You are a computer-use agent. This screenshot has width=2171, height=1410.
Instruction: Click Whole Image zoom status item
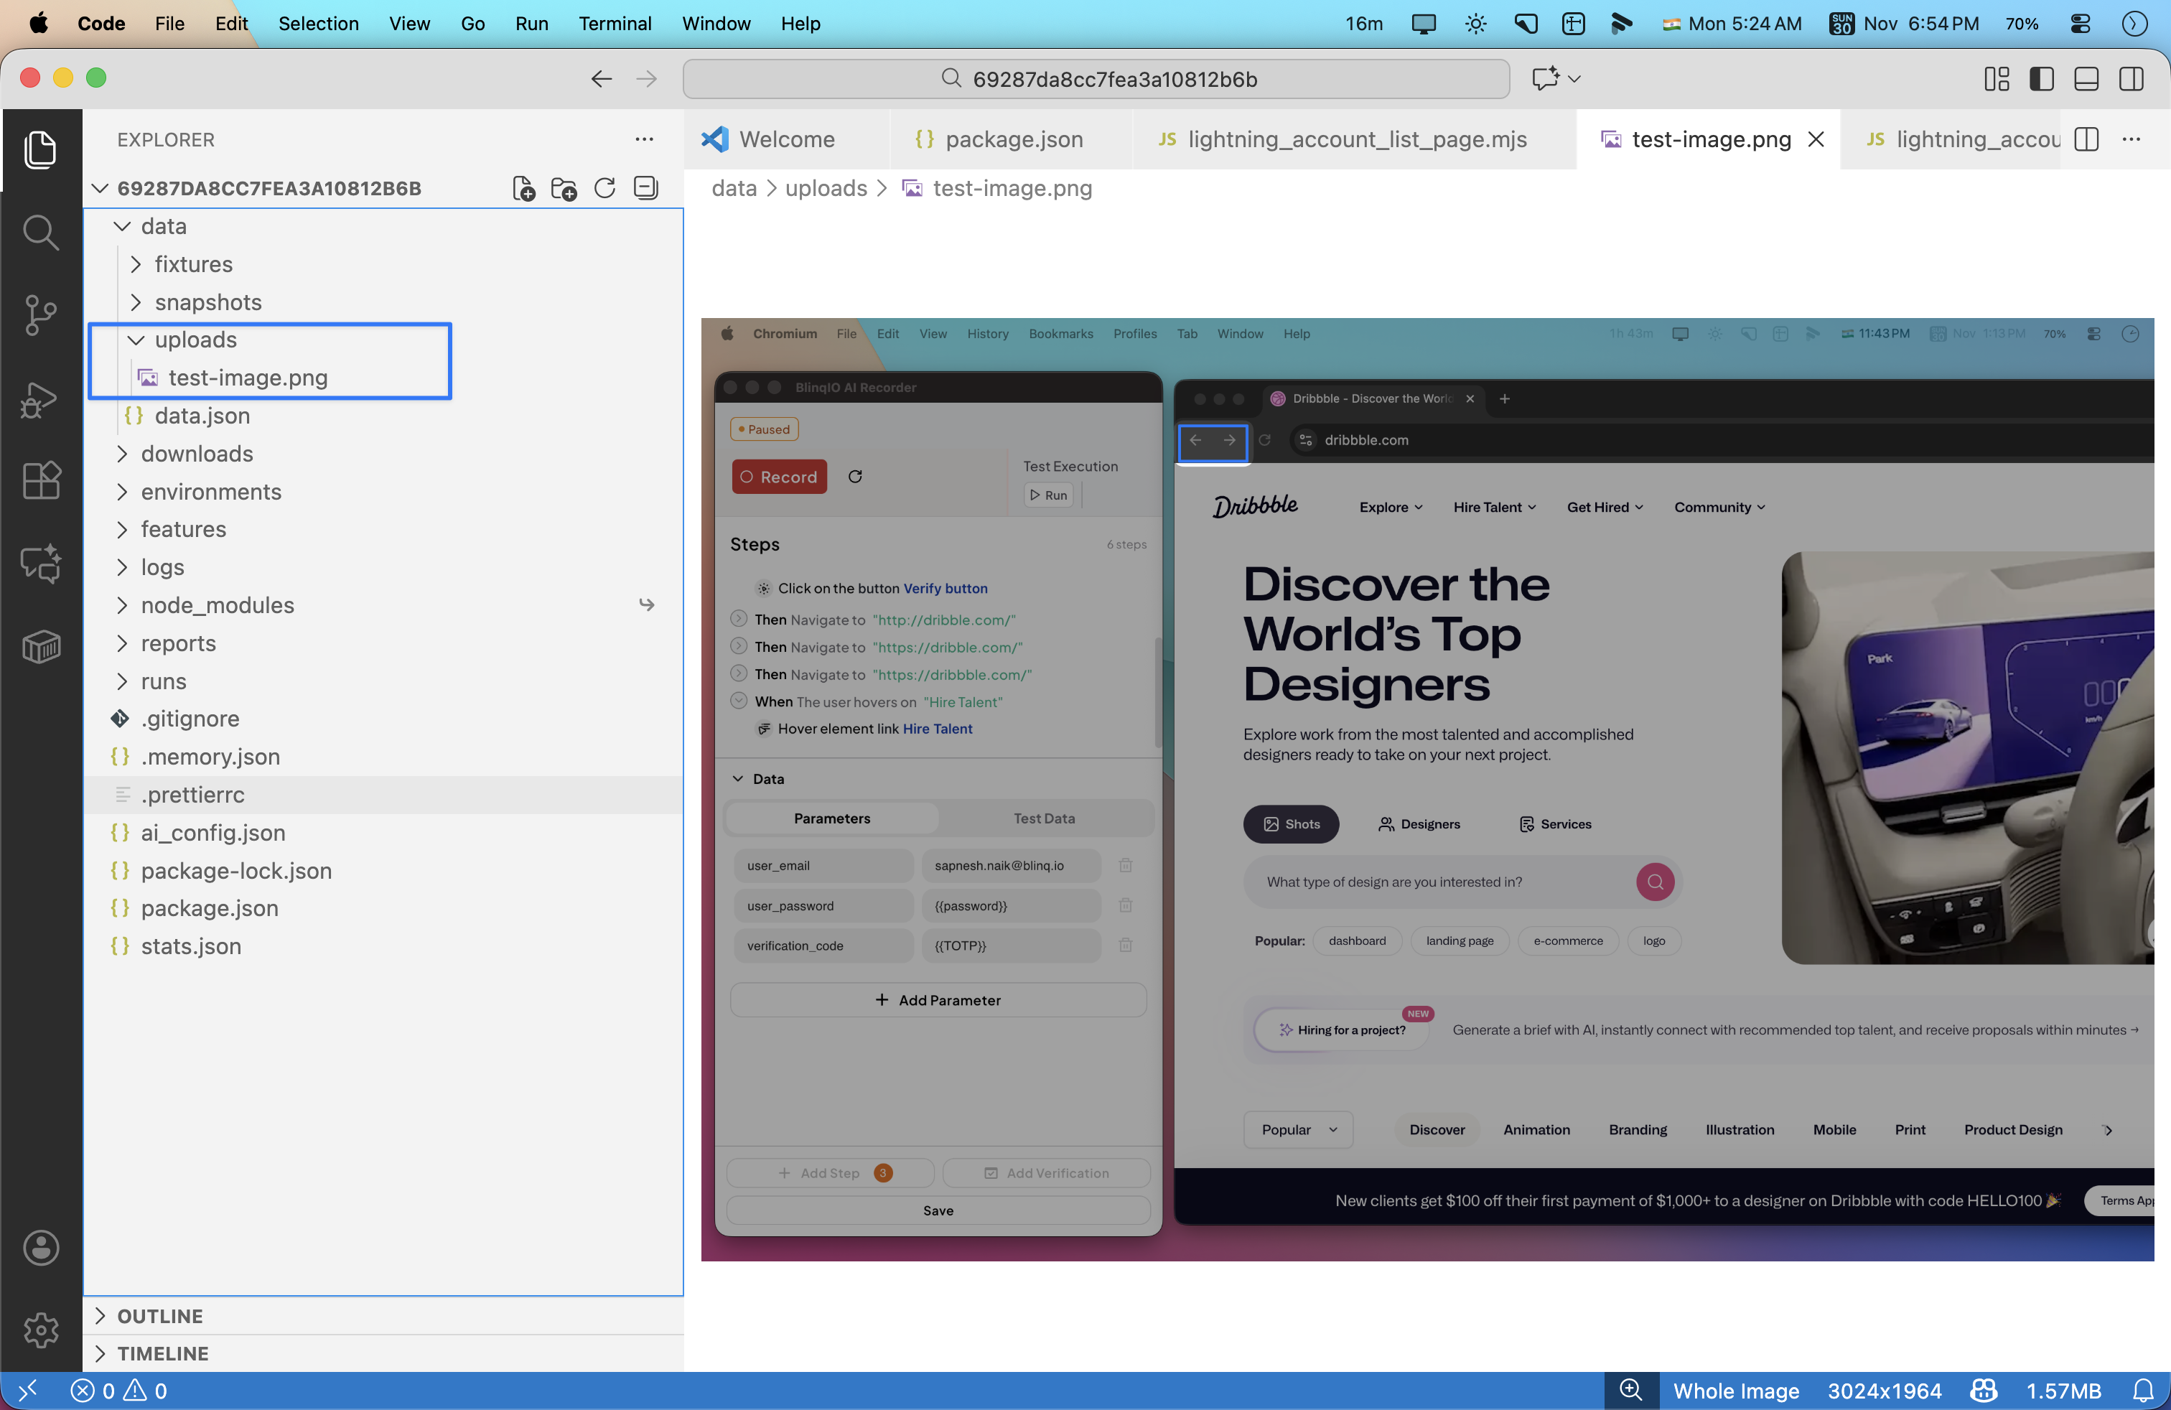pos(1735,1390)
